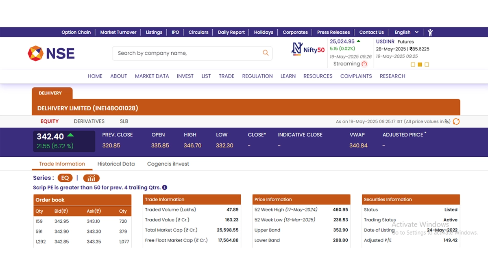Click the NSE logo
This screenshot has height=274, width=488.
point(51,53)
